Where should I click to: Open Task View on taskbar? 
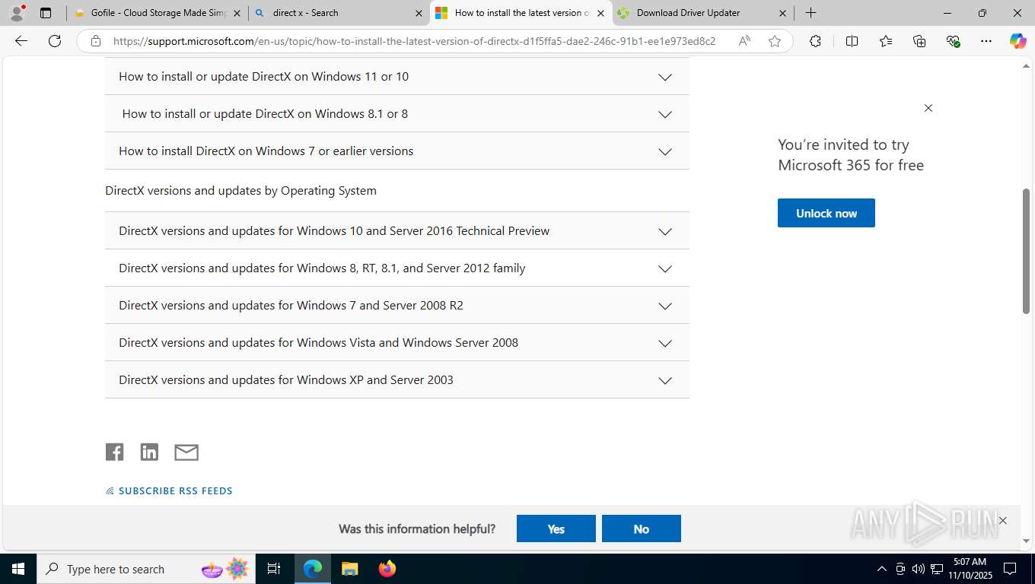(274, 569)
